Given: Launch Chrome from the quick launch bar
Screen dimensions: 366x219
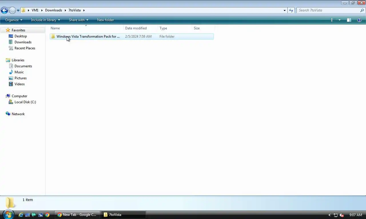Looking at the screenshot, I should 47,215.
